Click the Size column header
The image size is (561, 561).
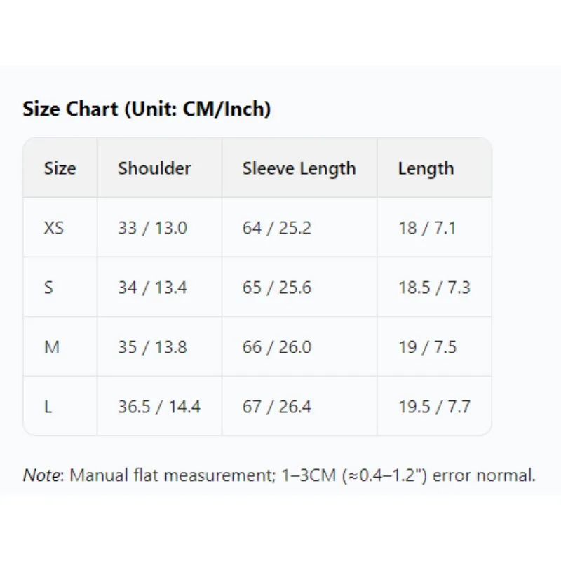tap(60, 168)
